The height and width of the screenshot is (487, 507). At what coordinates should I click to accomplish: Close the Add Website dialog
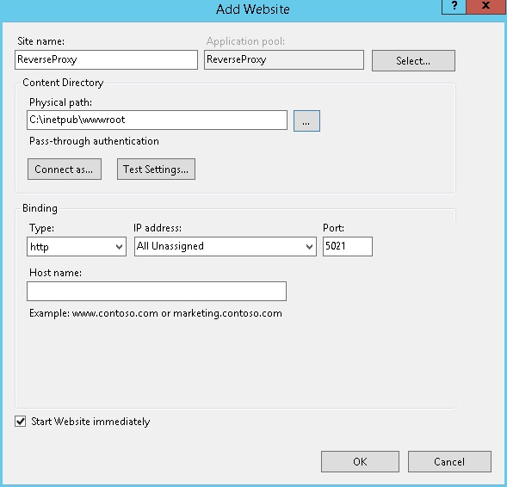(486, 6)
